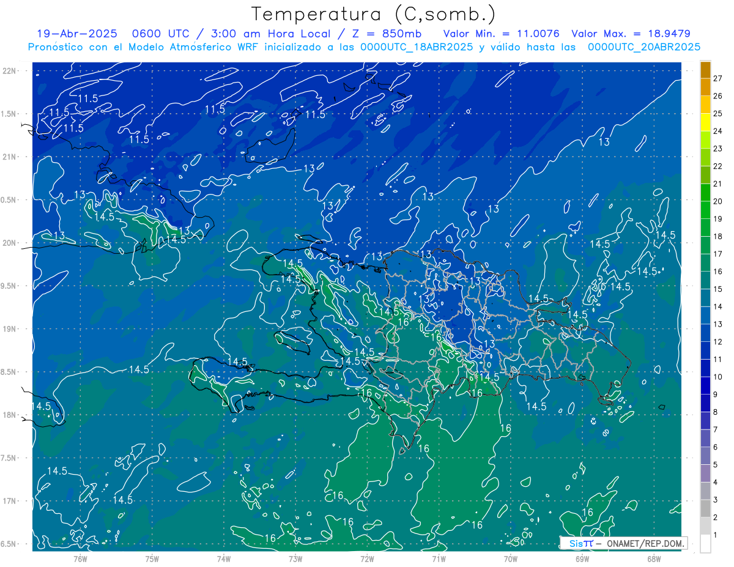Click the '17N' latitude axis label
The width and height of the screenshot is (734, 567).
pos(10,501)
